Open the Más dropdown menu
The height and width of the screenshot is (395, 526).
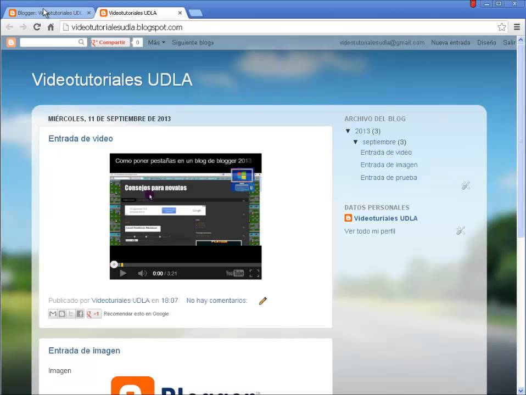coord(156,43)
